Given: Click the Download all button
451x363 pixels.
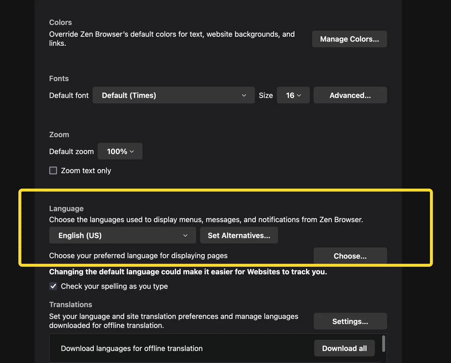Looking at the screenshot, I should click(344, 348).
